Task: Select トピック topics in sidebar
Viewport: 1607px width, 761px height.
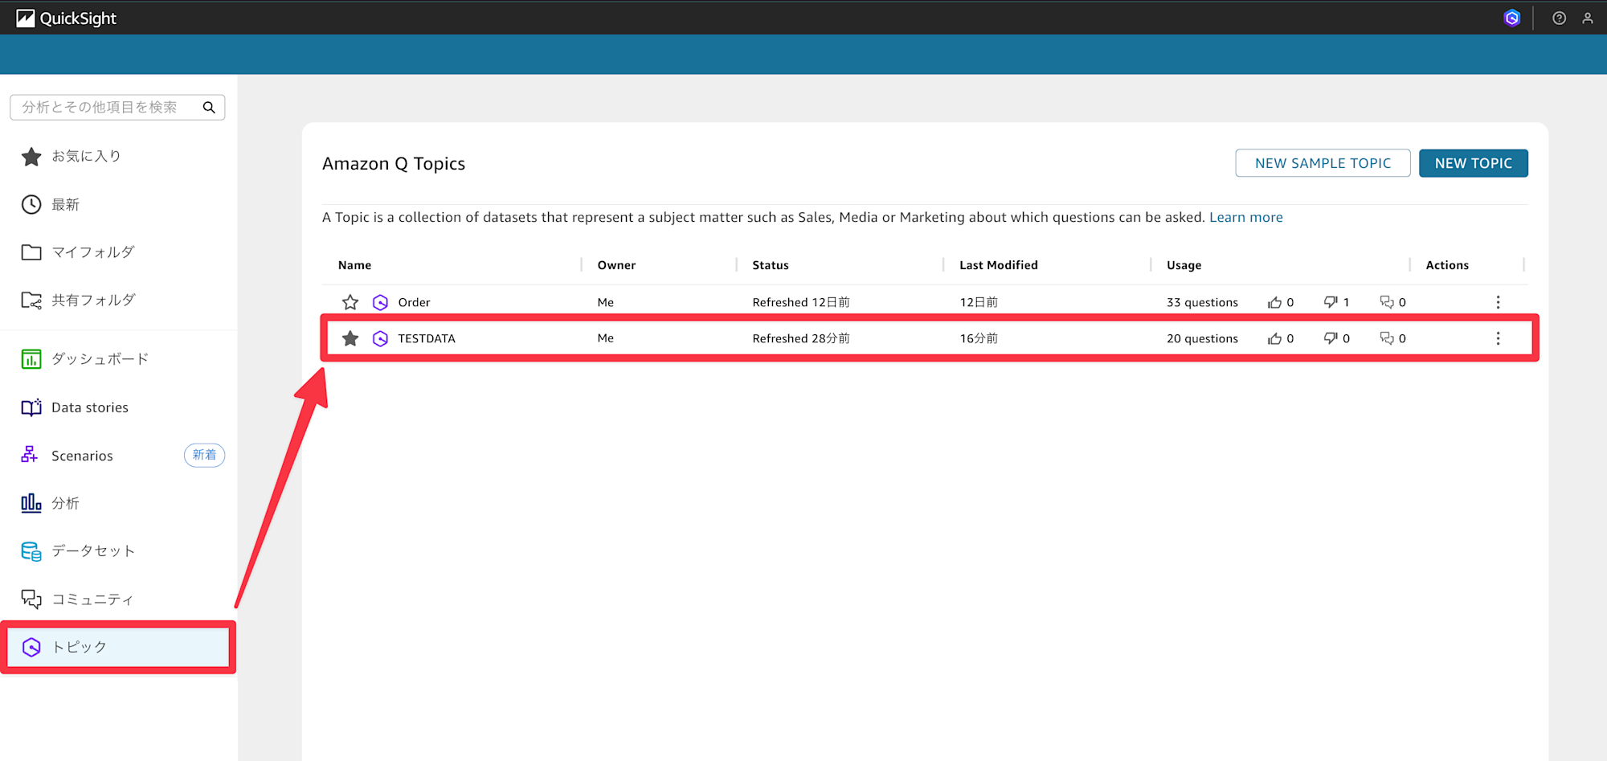Action: [x=119, y=647]
